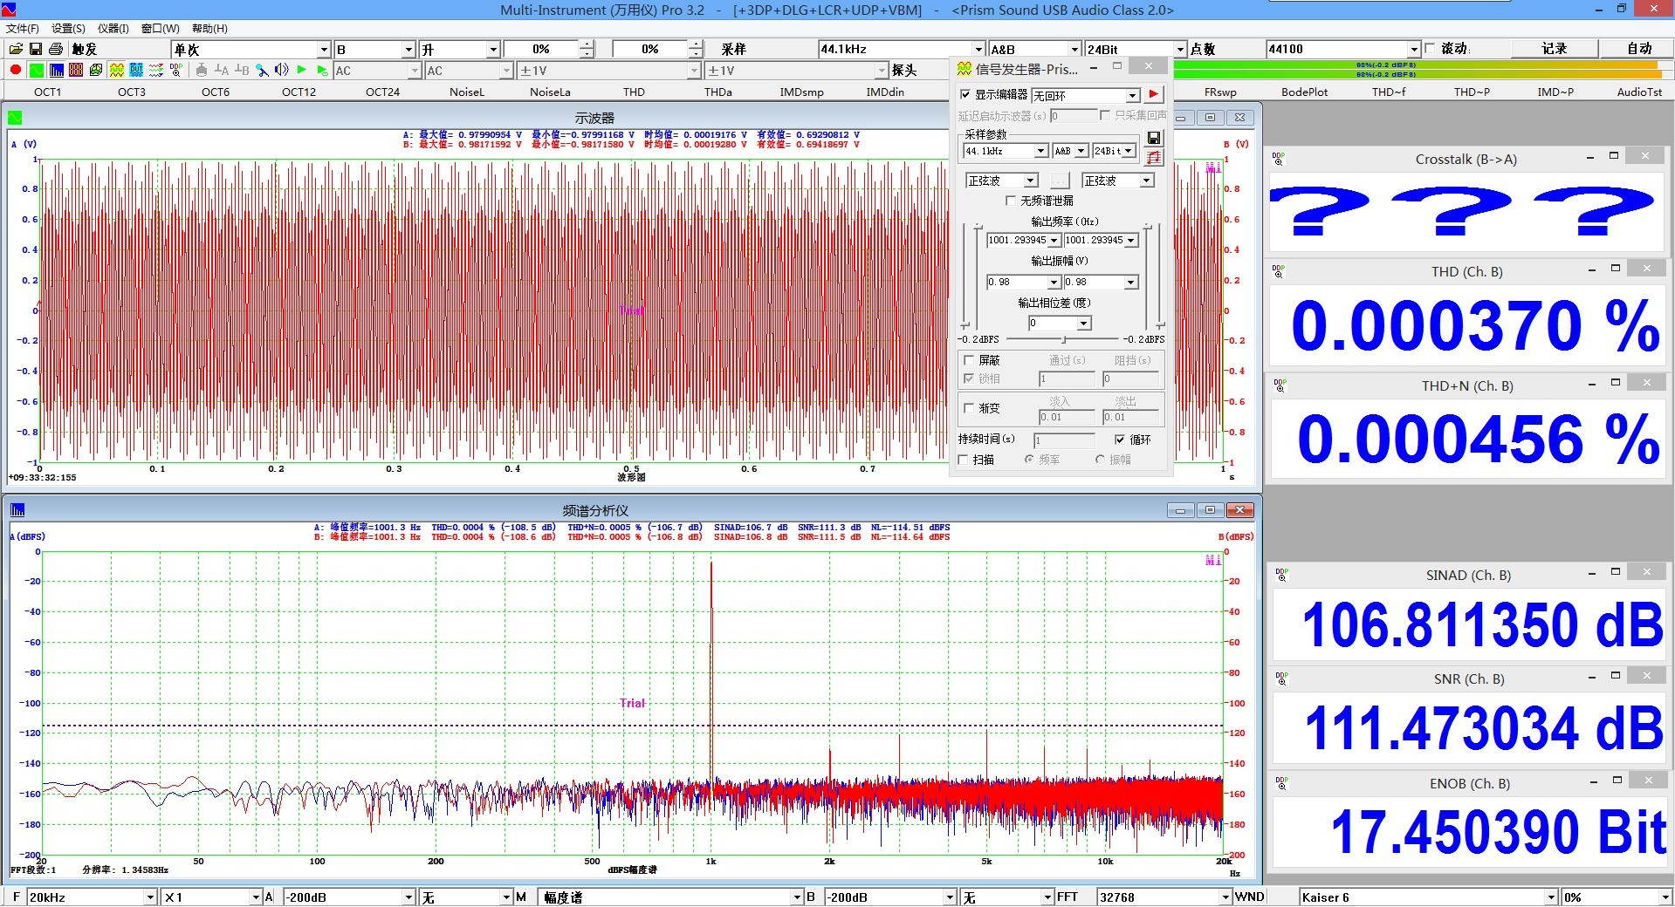Click DDP icon in THD (Ch. B) viewer
The width and height of the screenshot is (1675, 907).
1279,272
